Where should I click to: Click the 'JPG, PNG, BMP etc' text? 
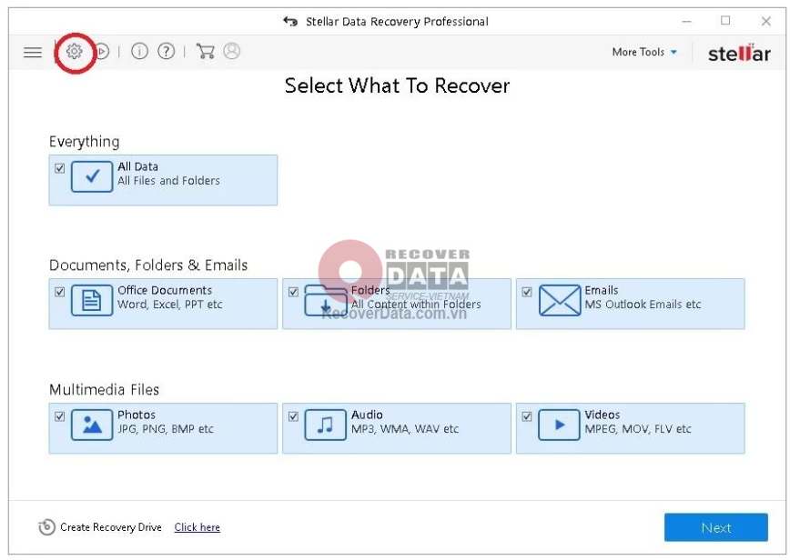coord(166,429)
